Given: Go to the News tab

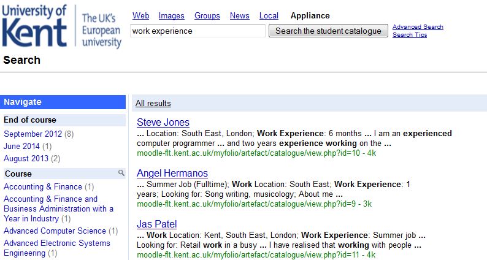Looking at the screenshot, I should tap(240, 15).
